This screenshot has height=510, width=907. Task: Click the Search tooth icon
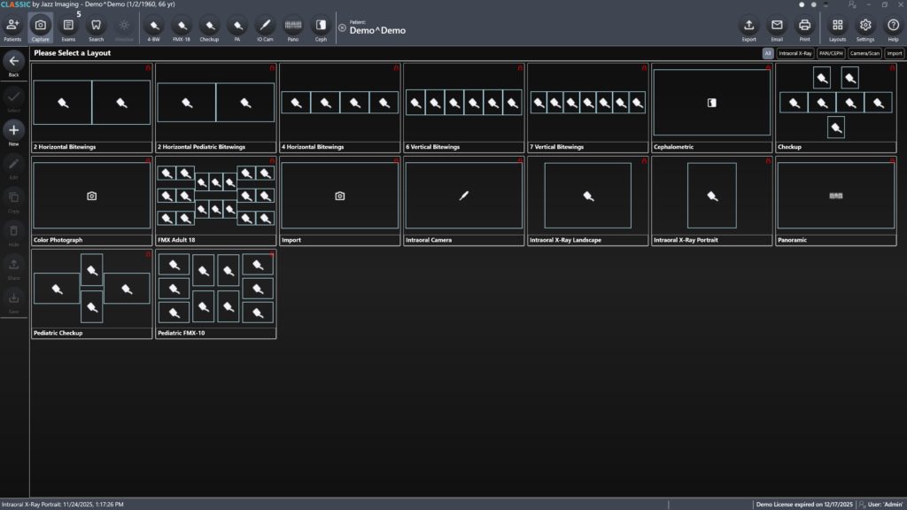[x=96, y=29]
